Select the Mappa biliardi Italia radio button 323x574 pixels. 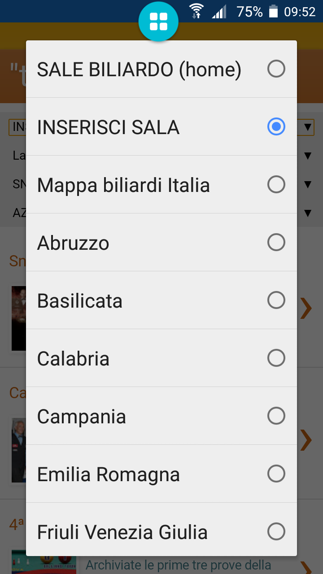point(276,185)
